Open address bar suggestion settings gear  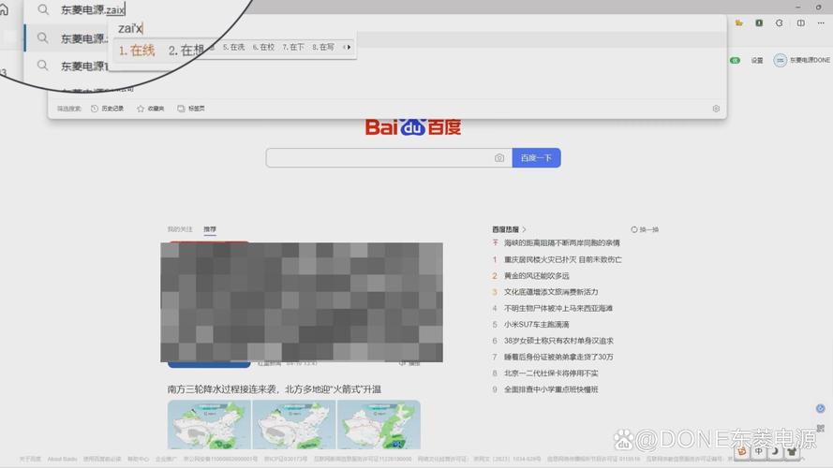pos(716,109)
